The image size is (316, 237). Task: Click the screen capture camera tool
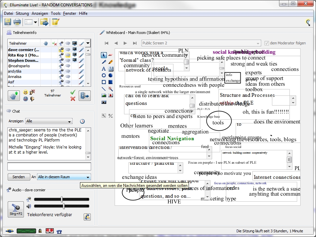coord(104,102)
